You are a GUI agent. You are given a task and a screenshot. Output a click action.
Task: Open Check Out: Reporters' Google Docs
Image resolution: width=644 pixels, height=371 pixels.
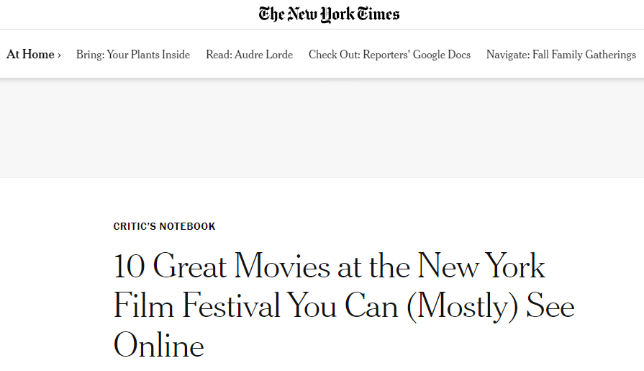pyautogui.click(x=389, y=55)
